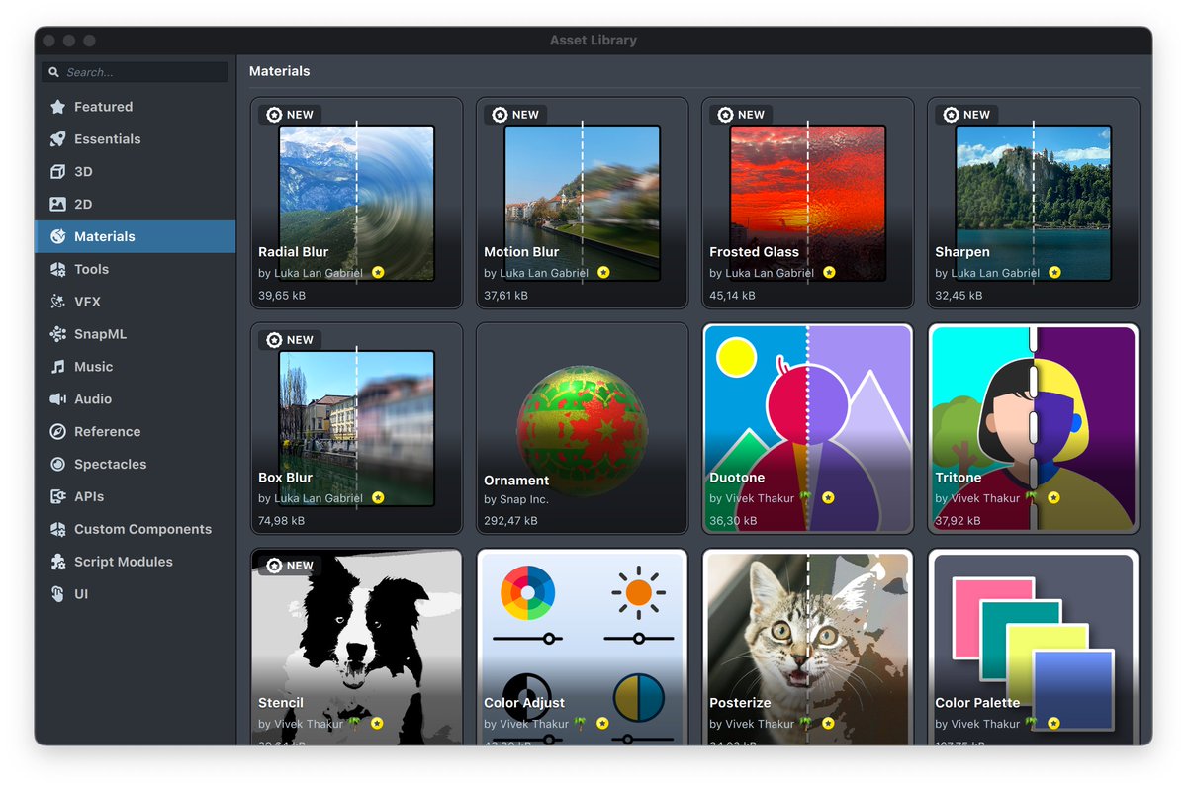Image resolution: width=1187 pixels, height=788 pixels.
Task: Open the Box Blur material thumbnail
Action: [x=356, y=428]
